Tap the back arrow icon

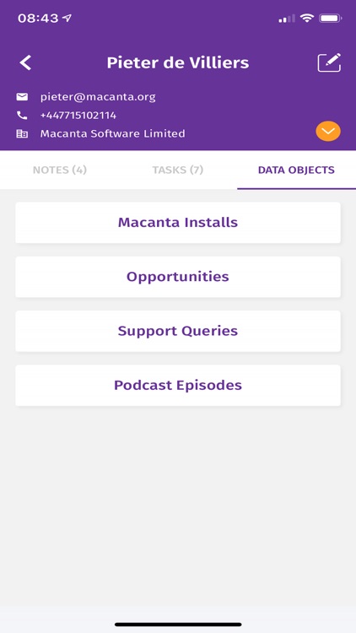(x=25, y=63)
